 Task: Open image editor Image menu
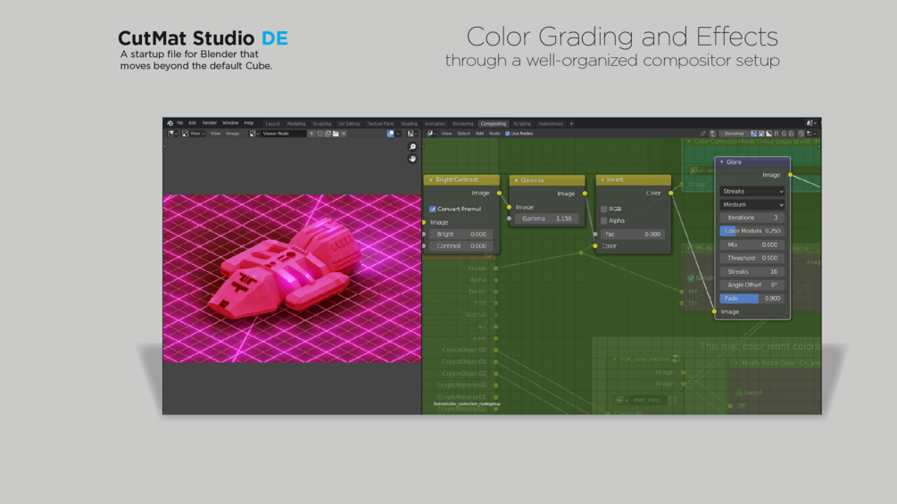coord(233,134)
